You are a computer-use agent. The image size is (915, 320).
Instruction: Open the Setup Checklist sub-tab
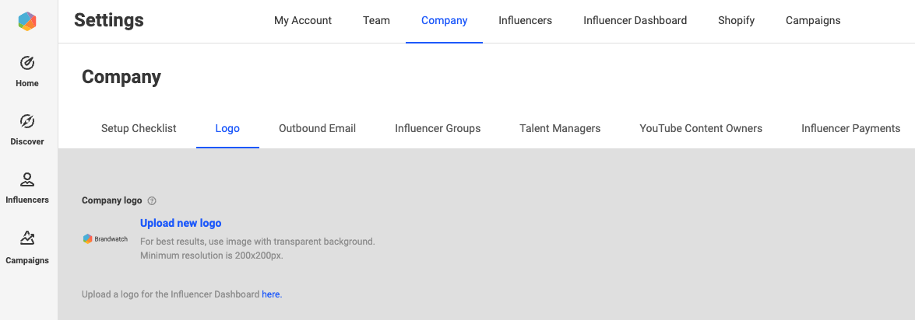pyautogui.click(x=139, y=129)
